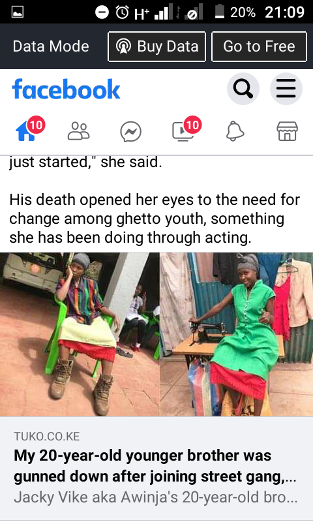This screenshot has width=313, height=522.
Task: Click the facebook logo
Action: point(66,89)
